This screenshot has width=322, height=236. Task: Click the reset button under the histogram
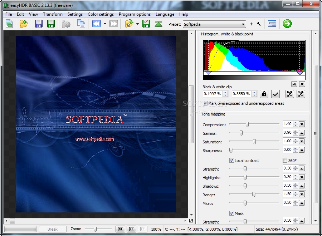coord(302,84)
